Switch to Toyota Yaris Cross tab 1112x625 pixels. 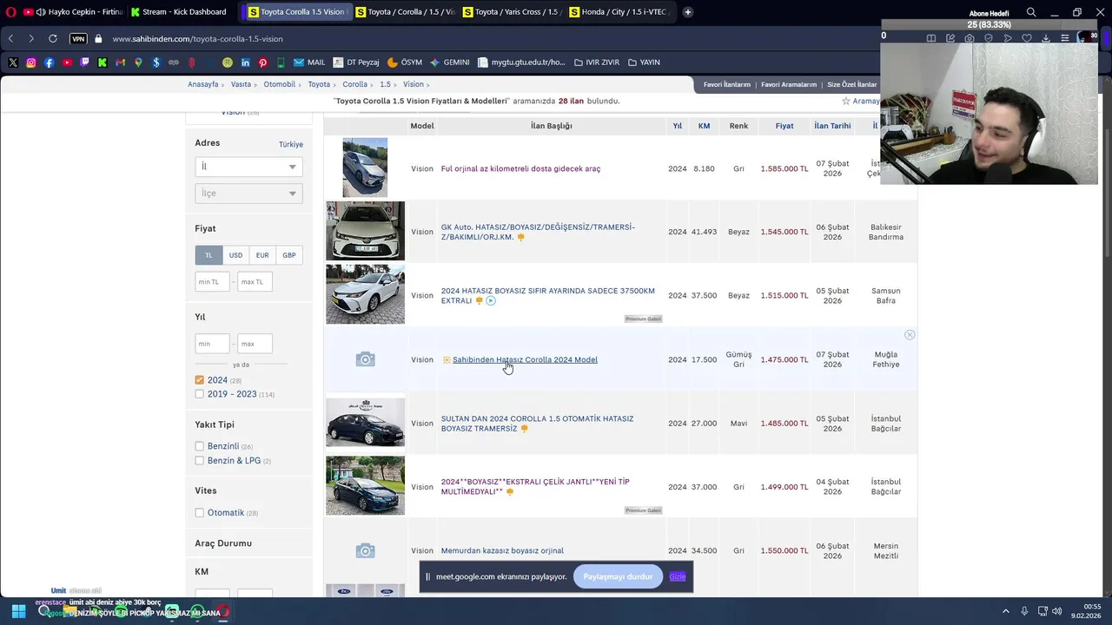coord(513,12)
